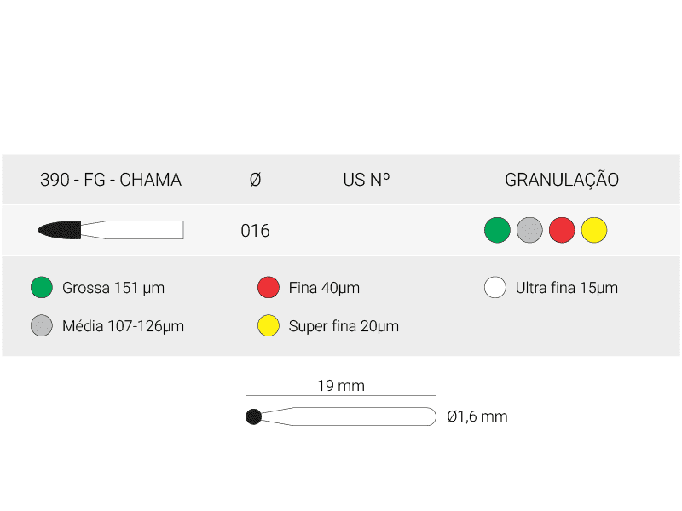Screen dimensions: 682x511
Task: Click the white dot beside Ultra fina 15µm
Action: 495,288
